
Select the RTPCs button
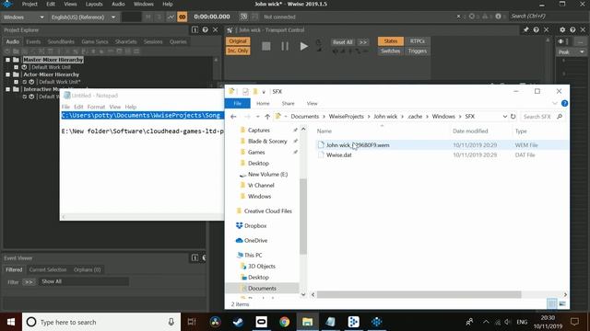pos(418,40)
